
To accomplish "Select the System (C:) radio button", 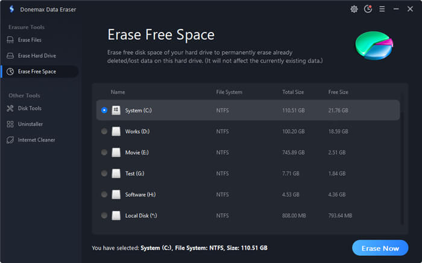I will click(104, 110).
